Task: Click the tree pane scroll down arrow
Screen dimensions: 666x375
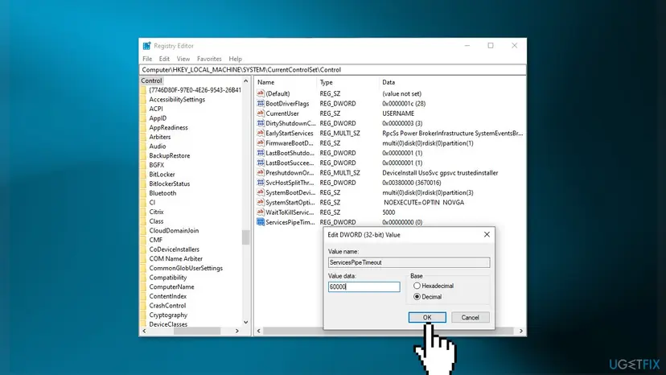Action: (245, 322)
